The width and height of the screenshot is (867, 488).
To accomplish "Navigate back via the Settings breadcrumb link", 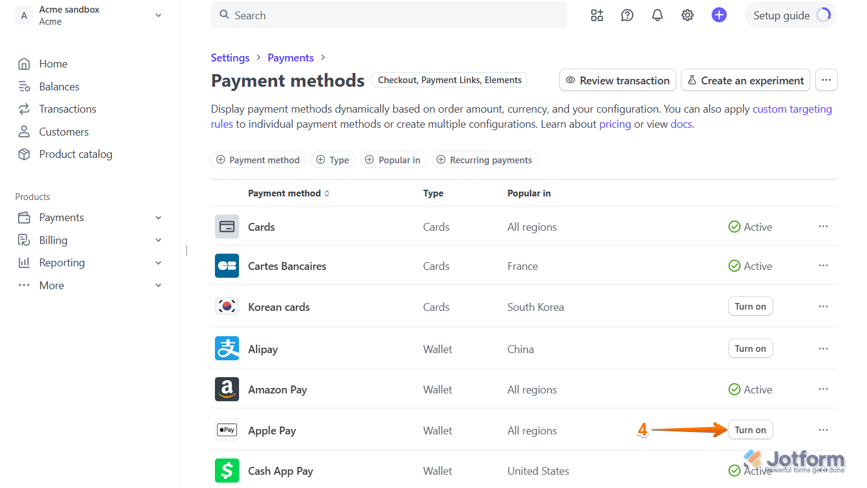I will 230,57.
